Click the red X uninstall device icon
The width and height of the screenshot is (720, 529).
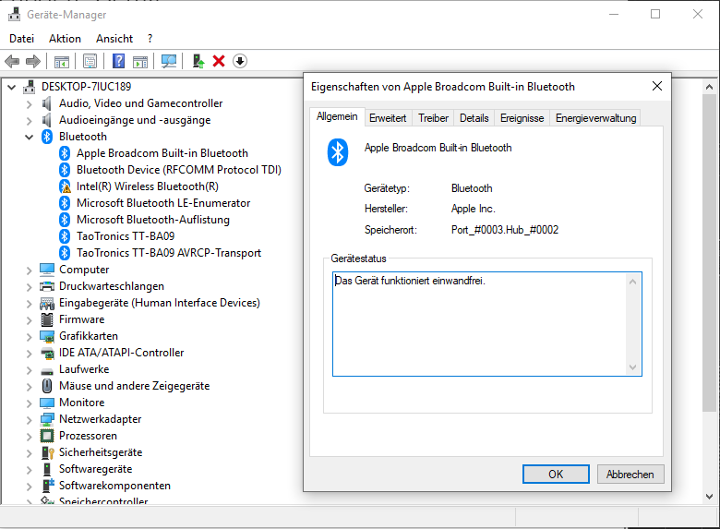click(x=219, y=61)
